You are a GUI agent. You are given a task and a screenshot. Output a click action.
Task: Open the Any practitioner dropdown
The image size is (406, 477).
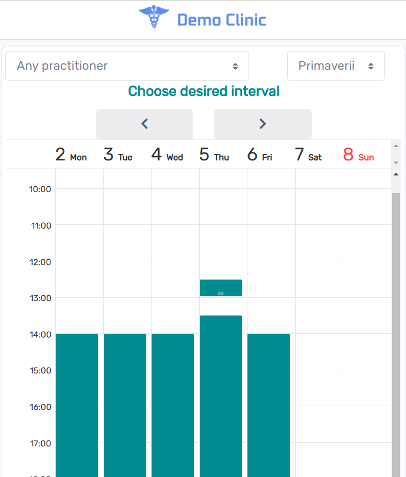(127, 66)
